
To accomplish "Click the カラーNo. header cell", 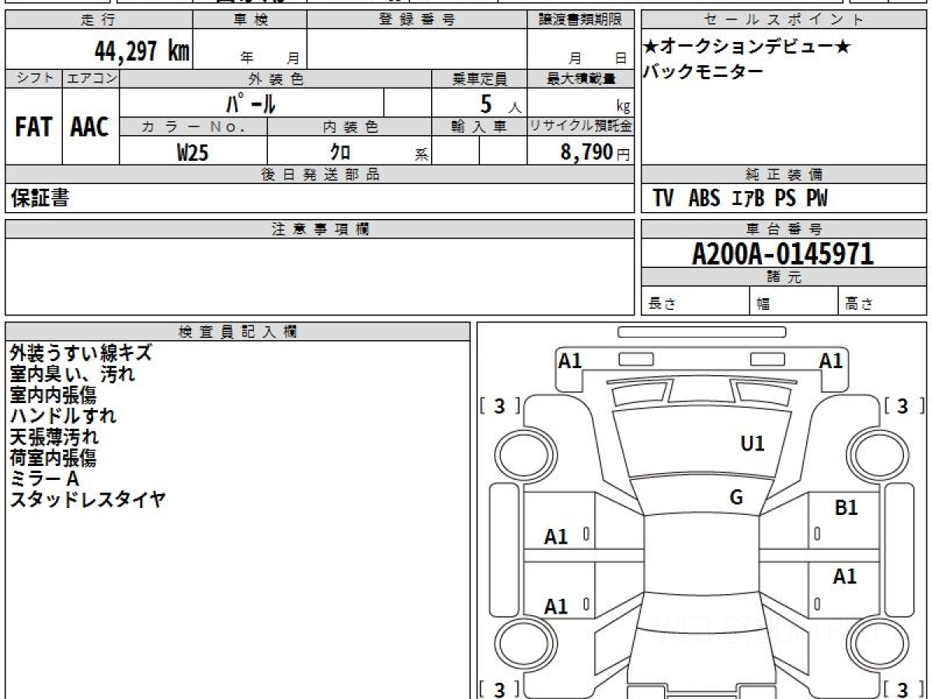I will [193, 127].
